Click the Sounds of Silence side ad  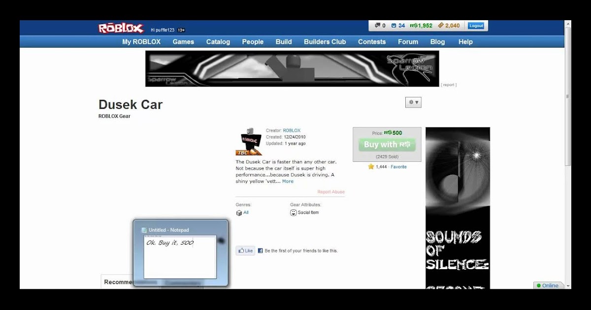tap(458, 208)
